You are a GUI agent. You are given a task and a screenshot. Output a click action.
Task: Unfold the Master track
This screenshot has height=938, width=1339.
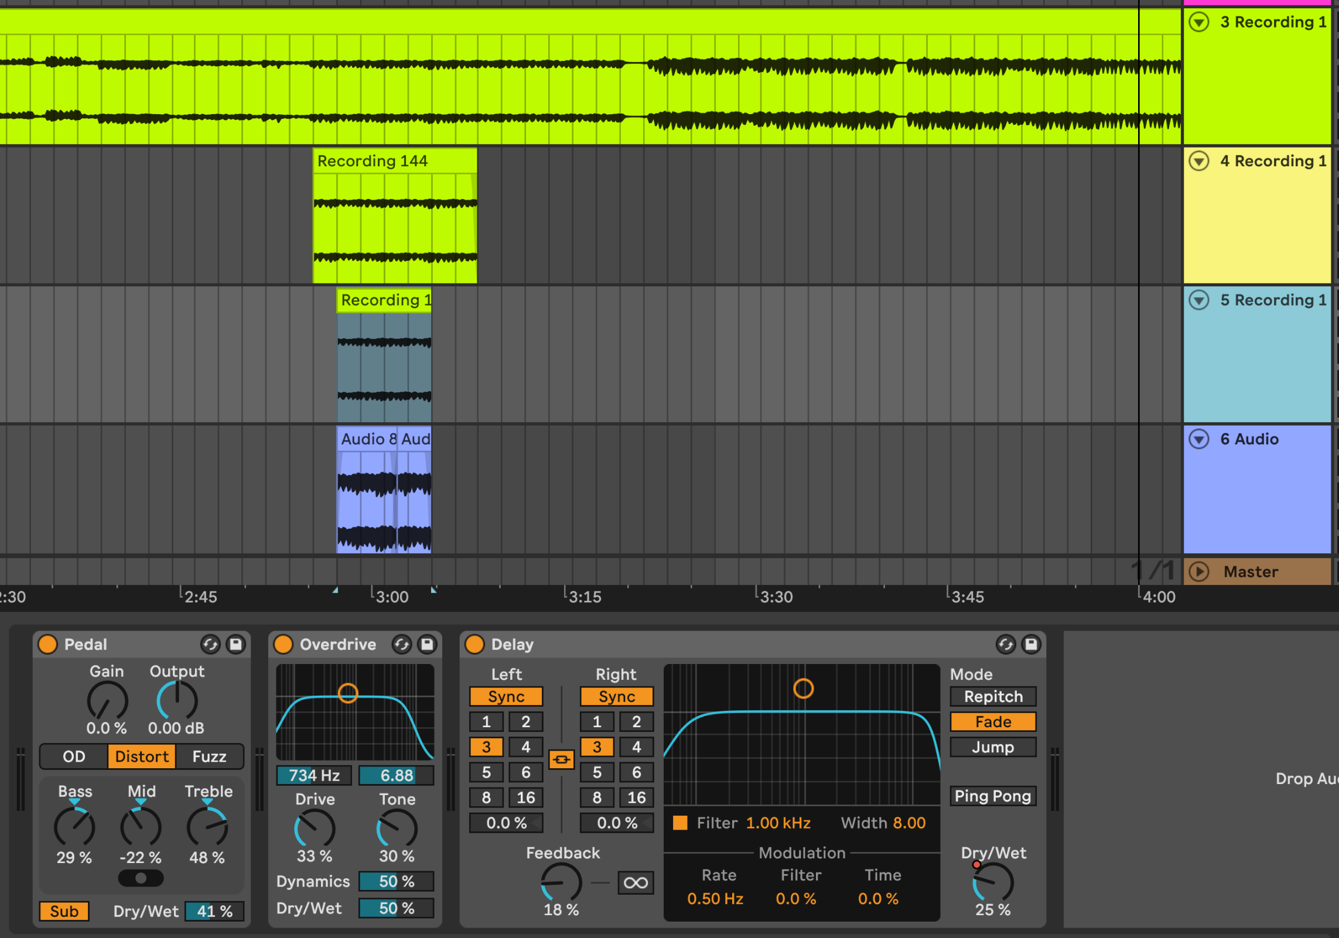(x=1199, y=571)
